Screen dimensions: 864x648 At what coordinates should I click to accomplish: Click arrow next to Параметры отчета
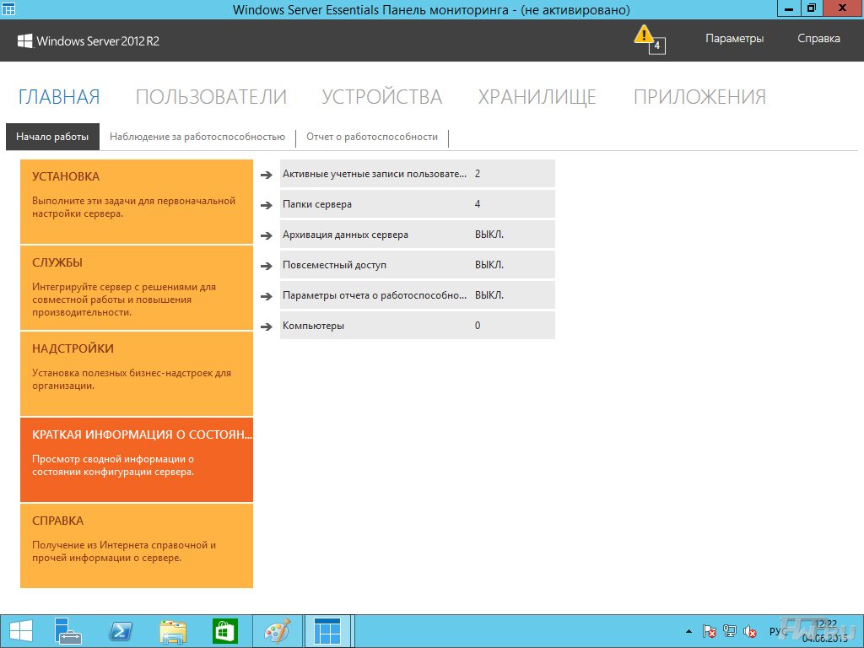pyautogui.click(x=266, y=296)
